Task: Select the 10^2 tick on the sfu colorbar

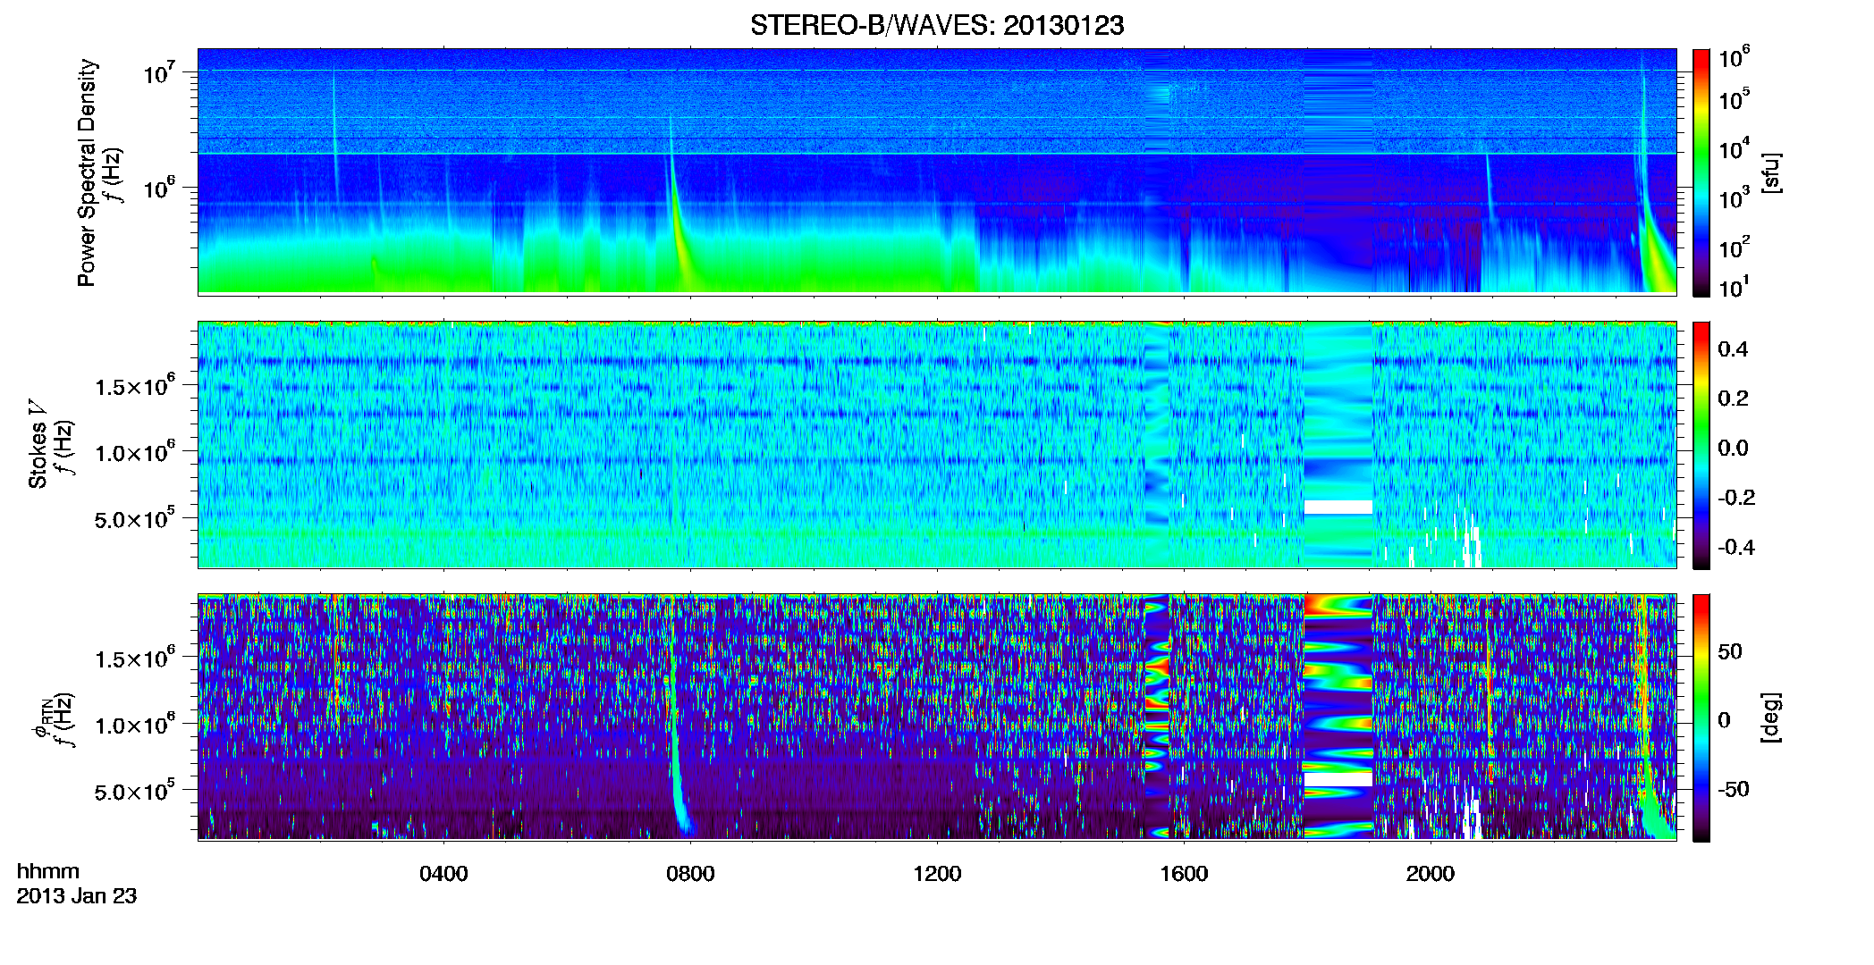Action: point(1735,247)
